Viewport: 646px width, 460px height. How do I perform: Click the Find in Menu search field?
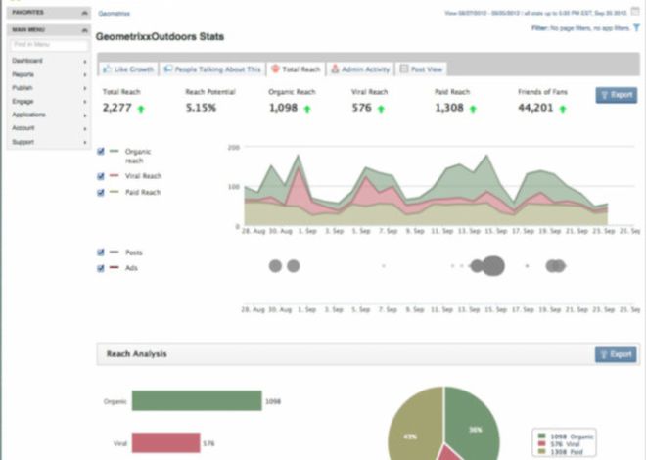pos(50,44)
